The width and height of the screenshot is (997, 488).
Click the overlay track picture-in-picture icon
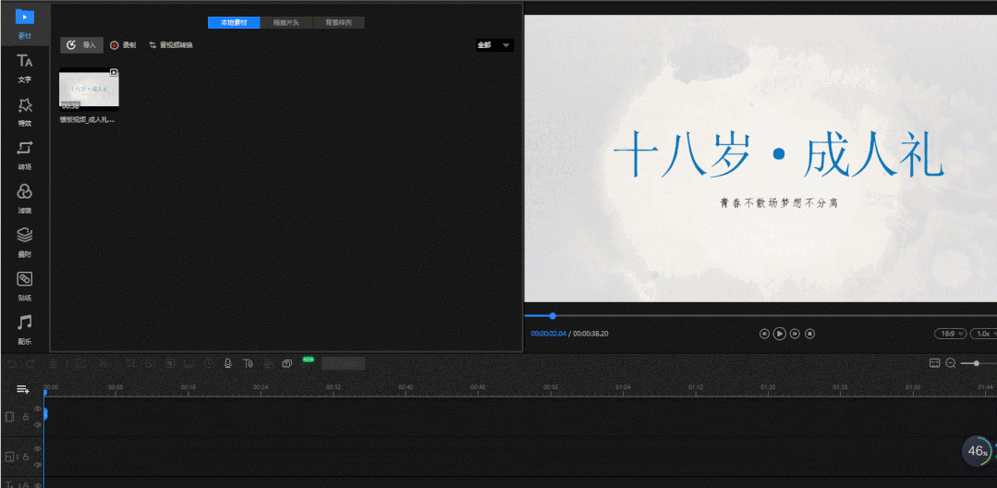9,457
